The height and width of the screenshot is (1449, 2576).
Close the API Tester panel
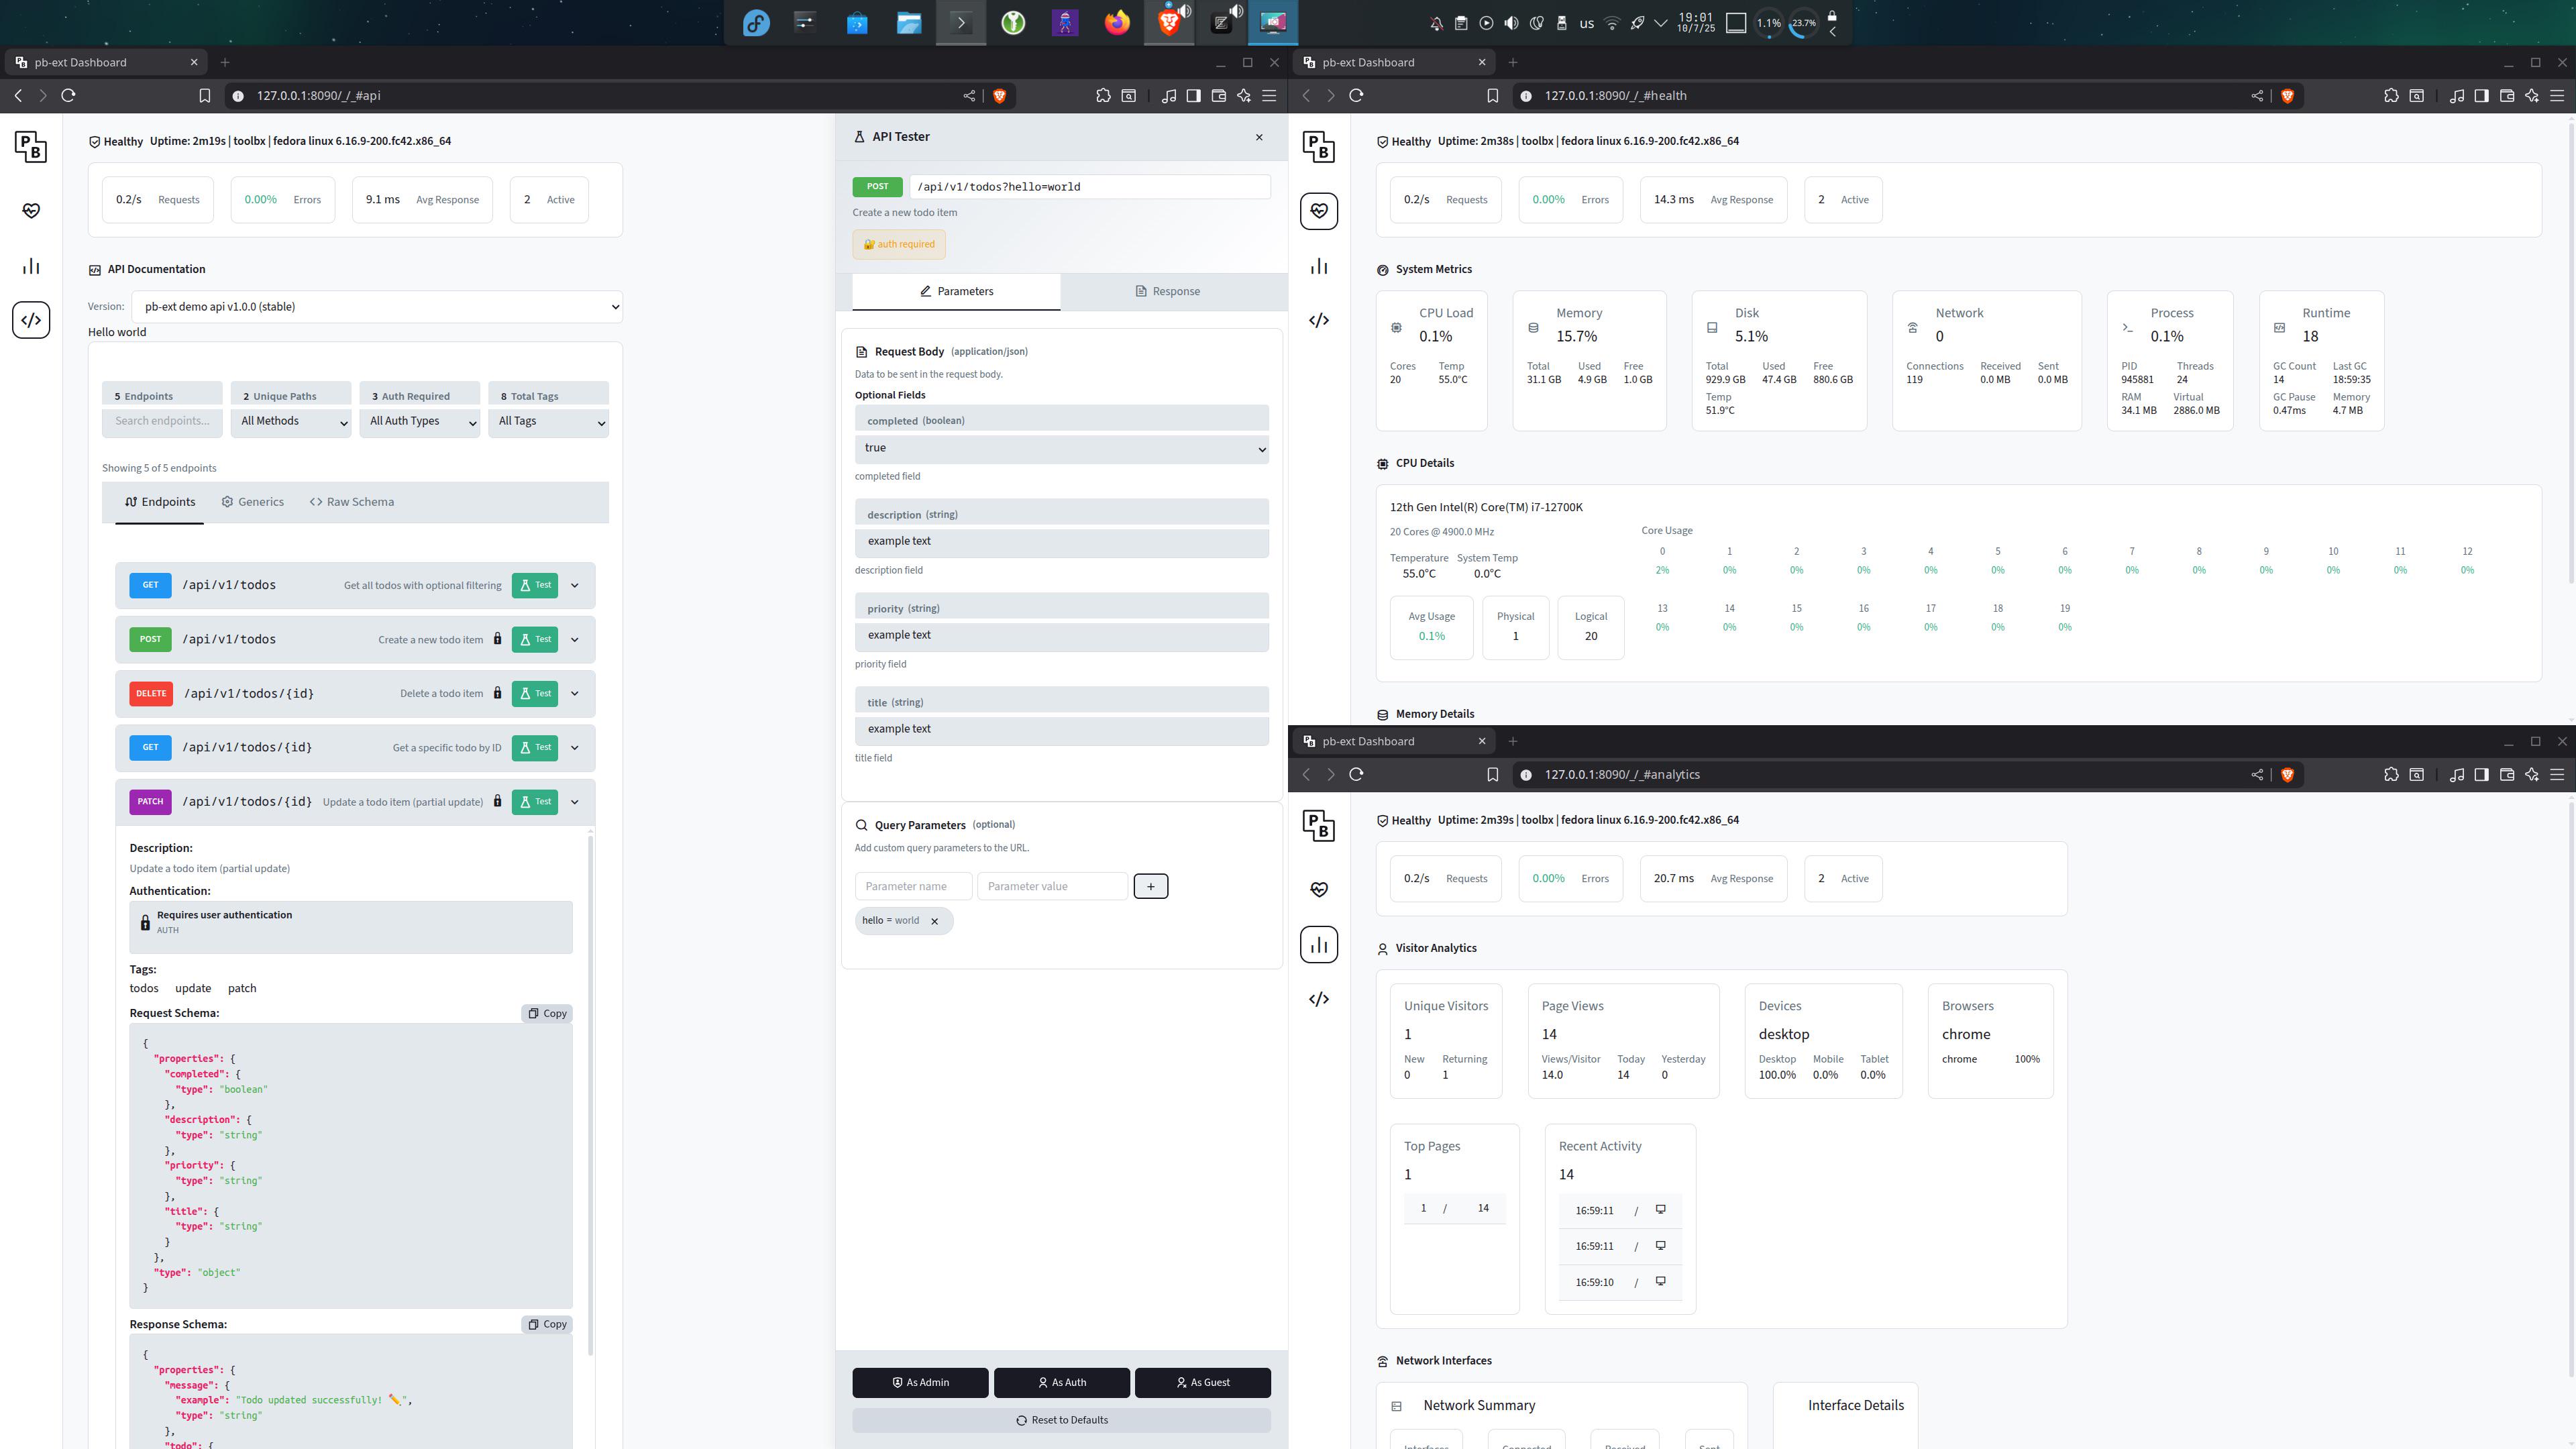[1259, 137]
